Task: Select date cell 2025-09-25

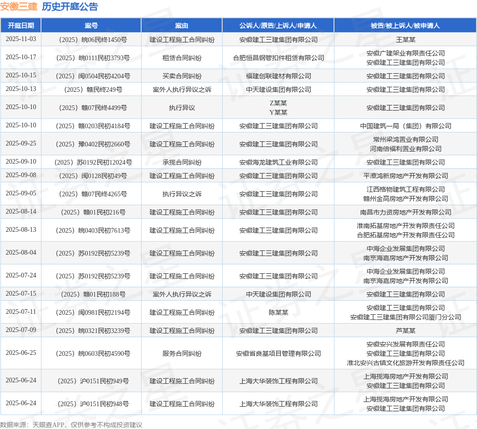Action: tap(20, 144)
